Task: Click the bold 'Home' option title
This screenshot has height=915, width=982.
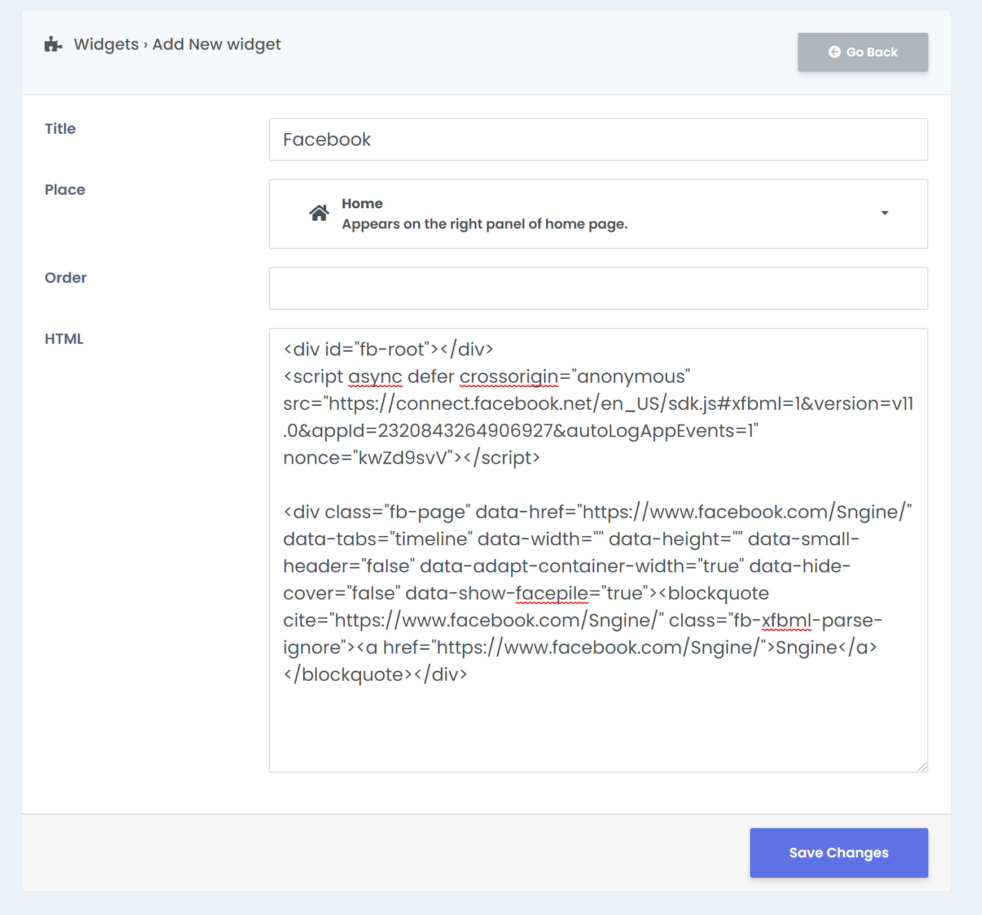Action: (x=362, y=204)
